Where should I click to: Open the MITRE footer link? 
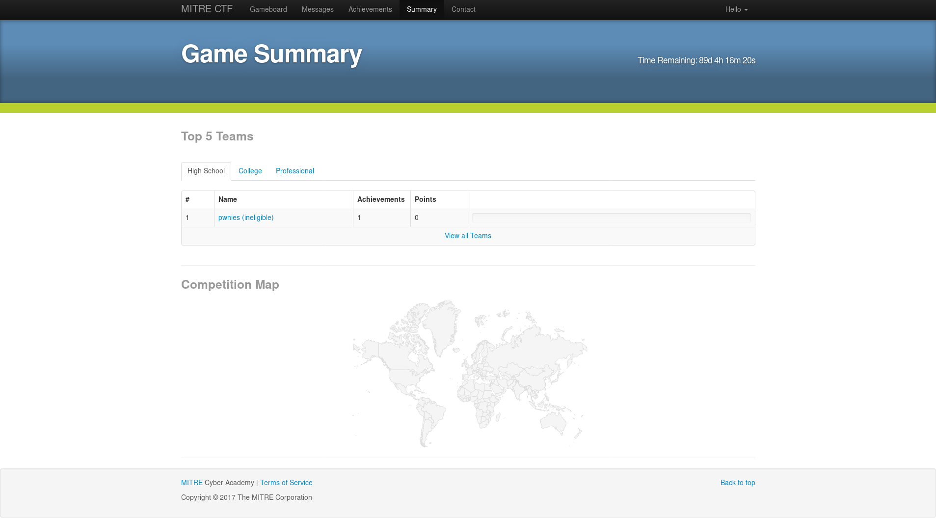click(192, 483)
